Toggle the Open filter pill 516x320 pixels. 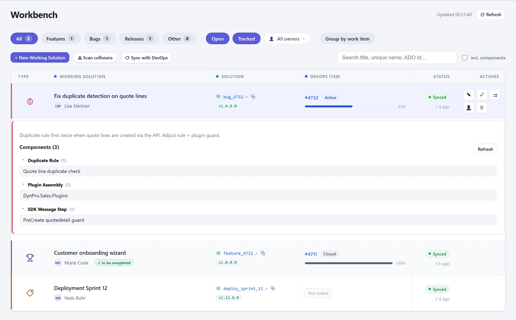[x=218, y=39]
